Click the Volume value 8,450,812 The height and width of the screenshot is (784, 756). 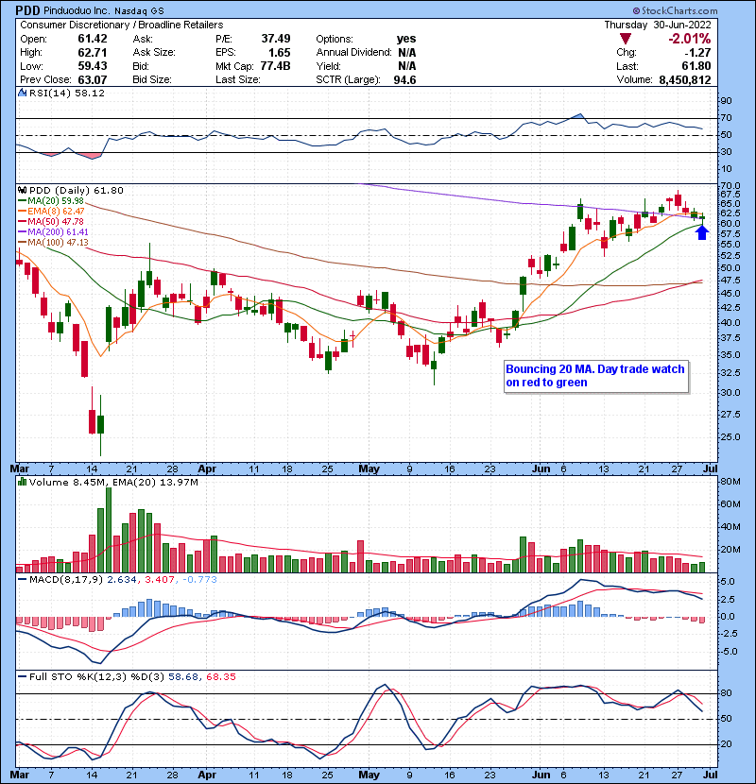pos(685,79)
